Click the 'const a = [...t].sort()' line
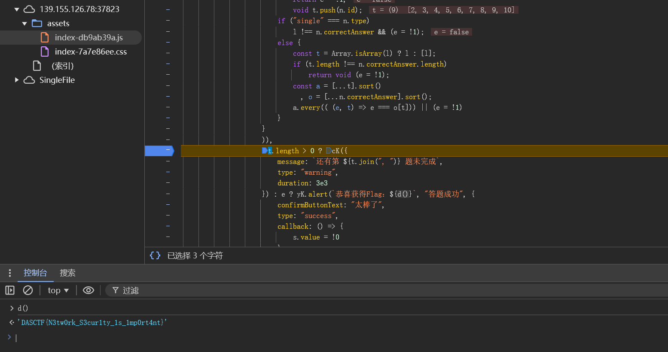 [337, 86]
